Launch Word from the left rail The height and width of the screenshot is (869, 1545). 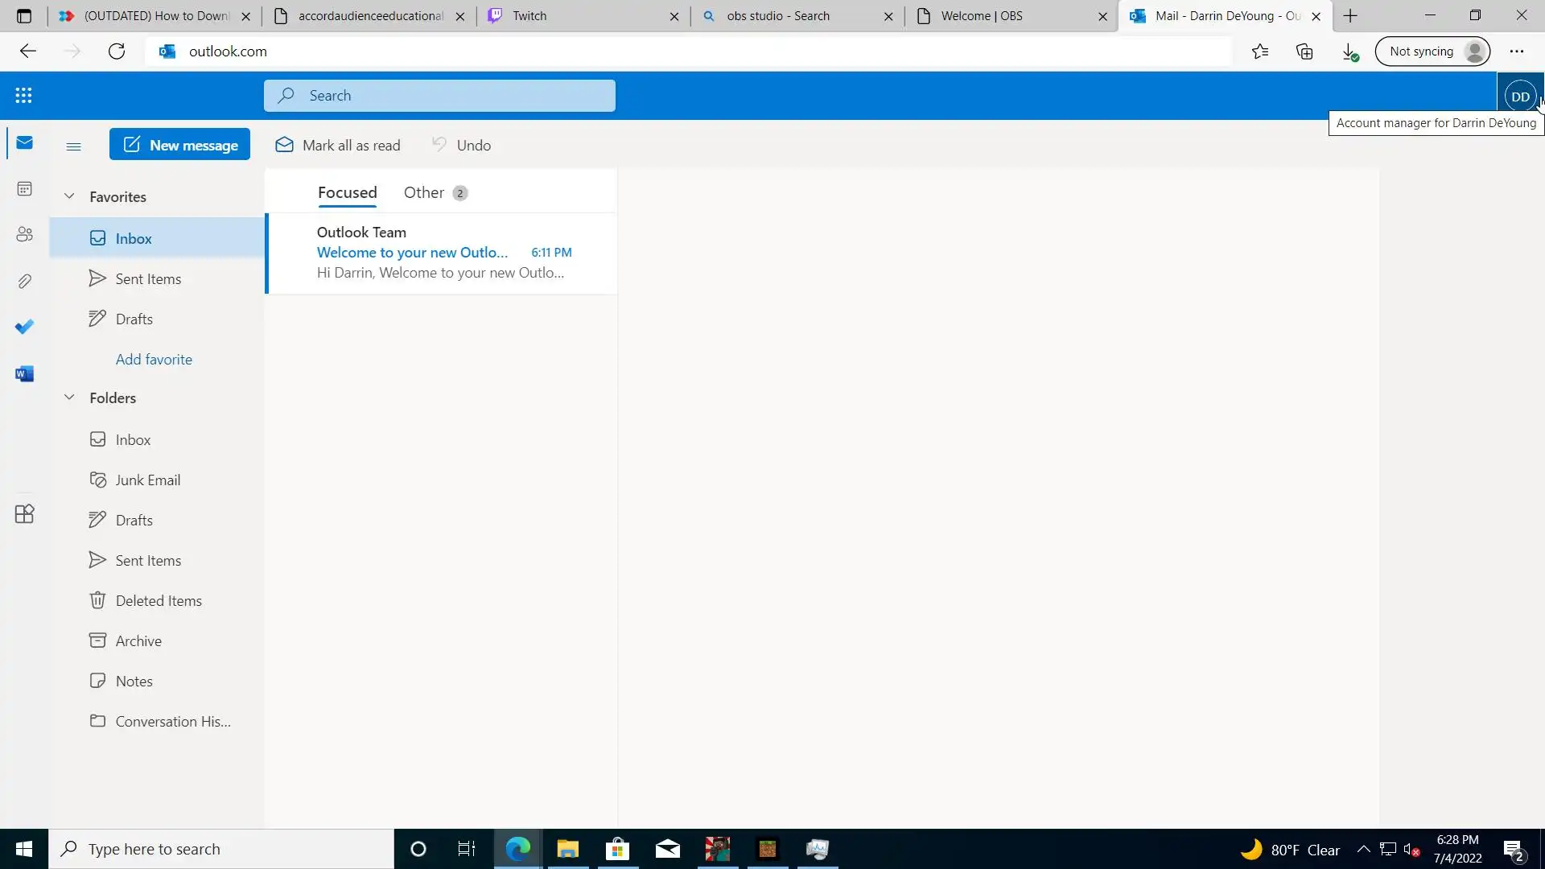pyautogui.click(x=24, y=373)
